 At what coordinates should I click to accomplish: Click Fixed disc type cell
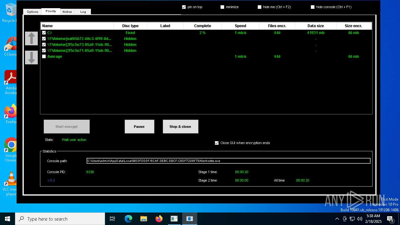coord(130,32)
